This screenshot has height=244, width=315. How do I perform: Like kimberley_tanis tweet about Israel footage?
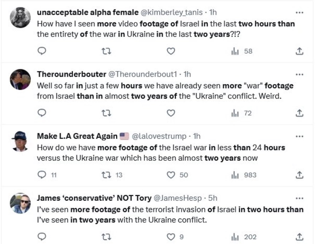point(171,51)
